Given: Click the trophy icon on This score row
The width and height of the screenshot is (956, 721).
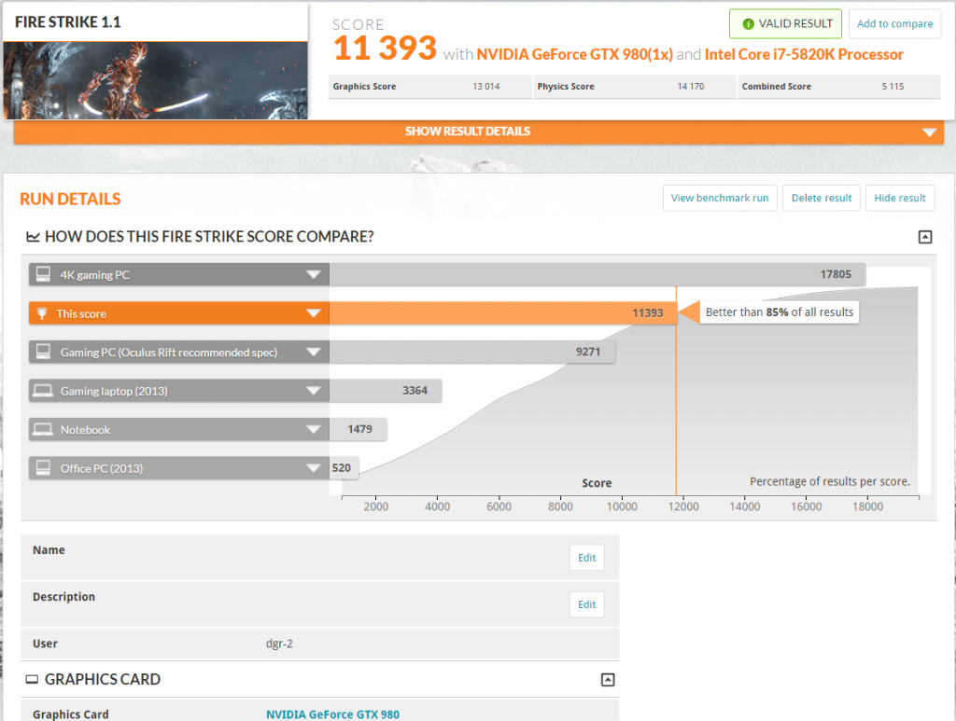Looking at the screenshot, I should click(42, 313).
